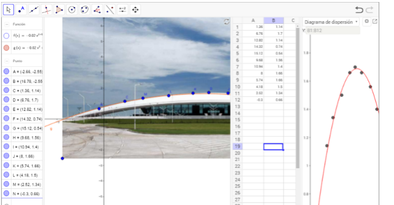This screenshot has height=205, width=394.
Task: Undo the last action
Action: pyautogui.click(x=359, y=10)
